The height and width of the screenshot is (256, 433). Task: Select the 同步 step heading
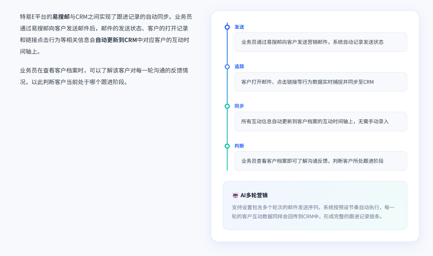click(x=239, y=106)
